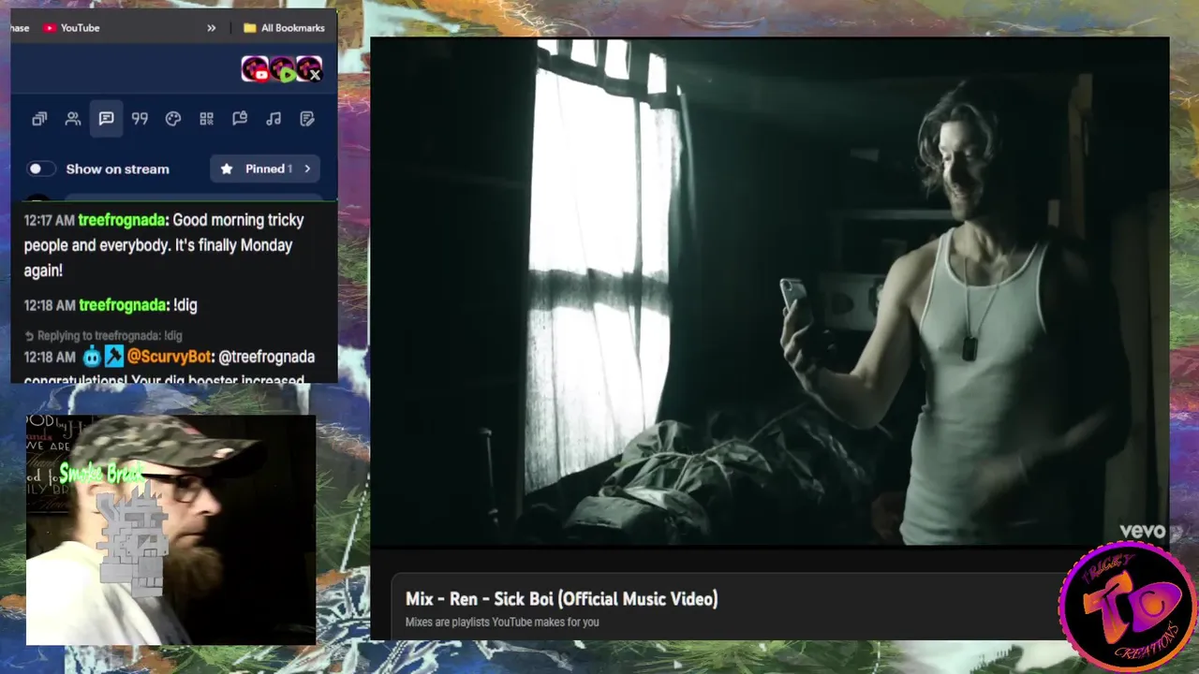The height and width of the screenshot is (674, 1199).
Task: Click 'Replying to treefrognada' reply header
Action: click(103, 336)
